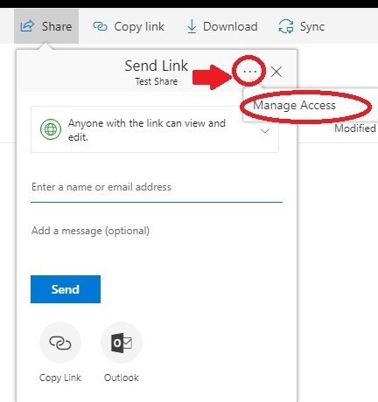This screenshot has height=402, width=378.
Task: Select Manage Access from the menu
Action: [x=294, y=106]
